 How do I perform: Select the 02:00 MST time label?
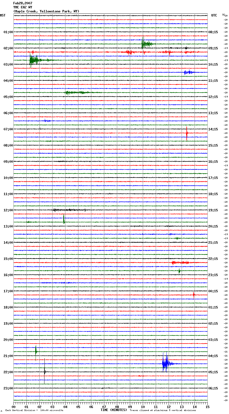coord(8,48)
